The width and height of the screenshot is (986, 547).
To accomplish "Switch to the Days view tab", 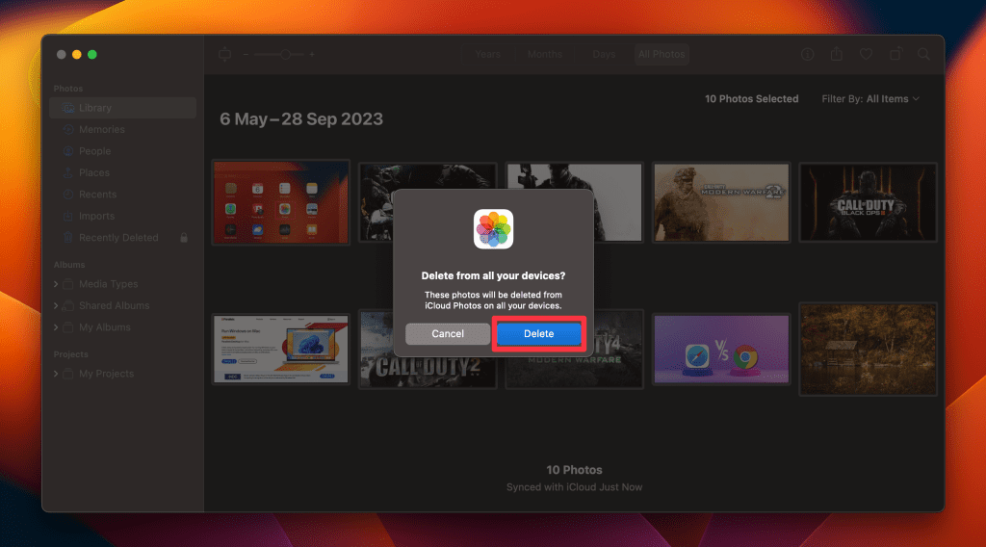I will (604, 54).
